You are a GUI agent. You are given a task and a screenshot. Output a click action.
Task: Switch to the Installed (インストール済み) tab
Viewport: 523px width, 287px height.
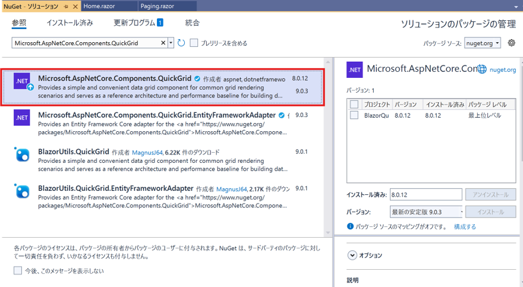(70, 23)
